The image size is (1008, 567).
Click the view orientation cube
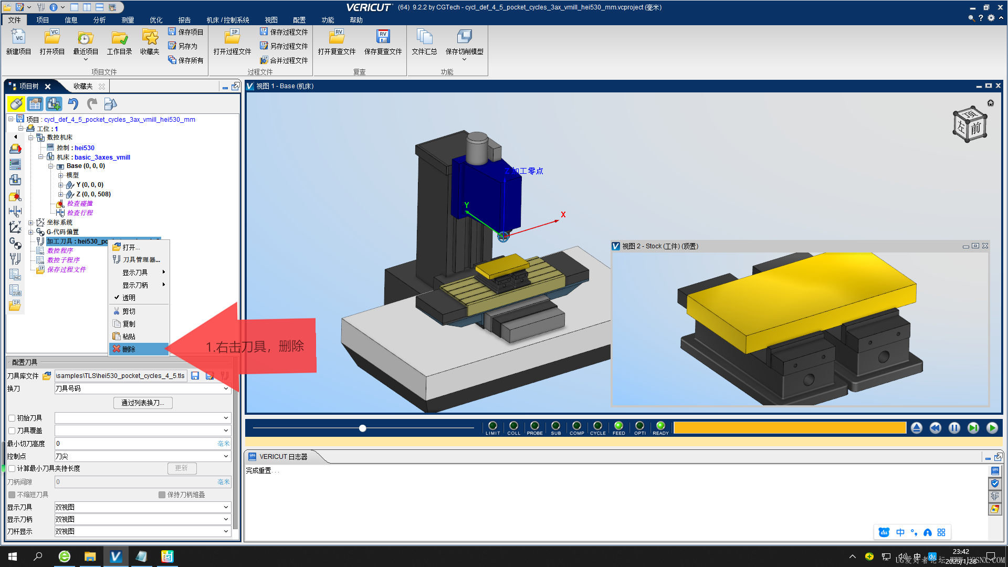pyautogui.click(x=969, y=125)
